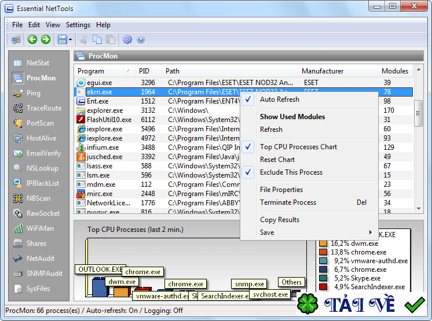This screenshot has width=432, height=321.
Task: Click process list scrollbar down arrow
Action: pyautogui.click(x=419, y=208)
